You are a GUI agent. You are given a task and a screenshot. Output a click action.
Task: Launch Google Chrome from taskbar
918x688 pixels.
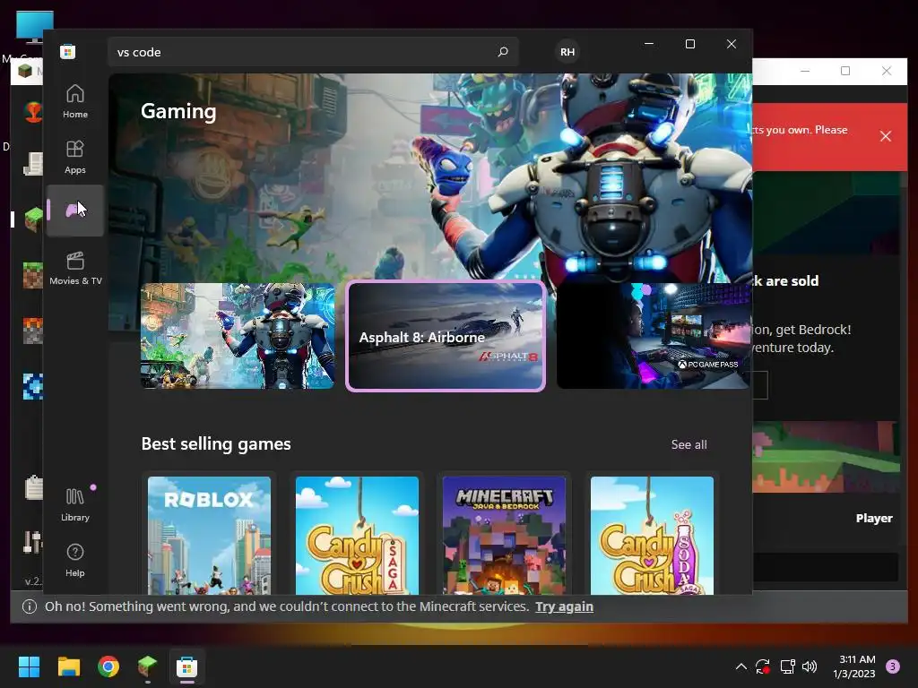click(108, 666)
